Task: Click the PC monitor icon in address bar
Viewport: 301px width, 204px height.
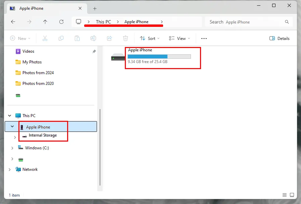Action: (x=79, y=22)
